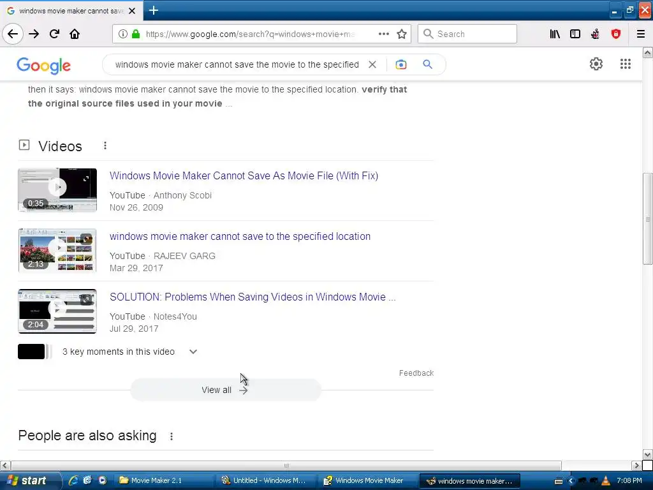Click YouTube · Notes4You source text

[153, 316]
